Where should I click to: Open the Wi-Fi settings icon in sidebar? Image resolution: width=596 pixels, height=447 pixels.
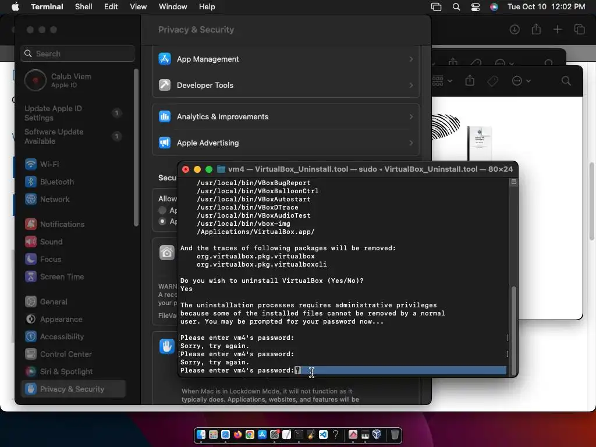point(31,164)
